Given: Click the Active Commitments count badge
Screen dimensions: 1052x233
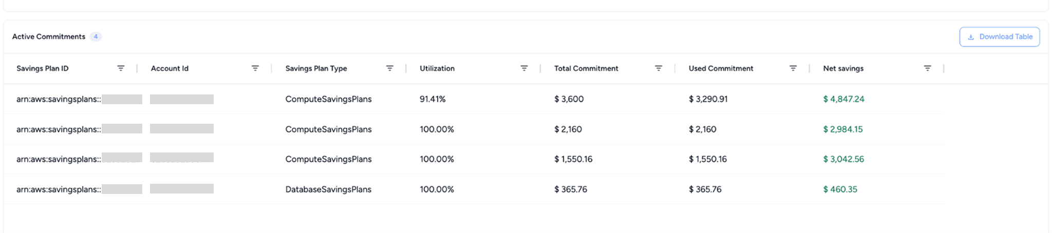Looking at the screenshot, I should (x=96, y=36).
